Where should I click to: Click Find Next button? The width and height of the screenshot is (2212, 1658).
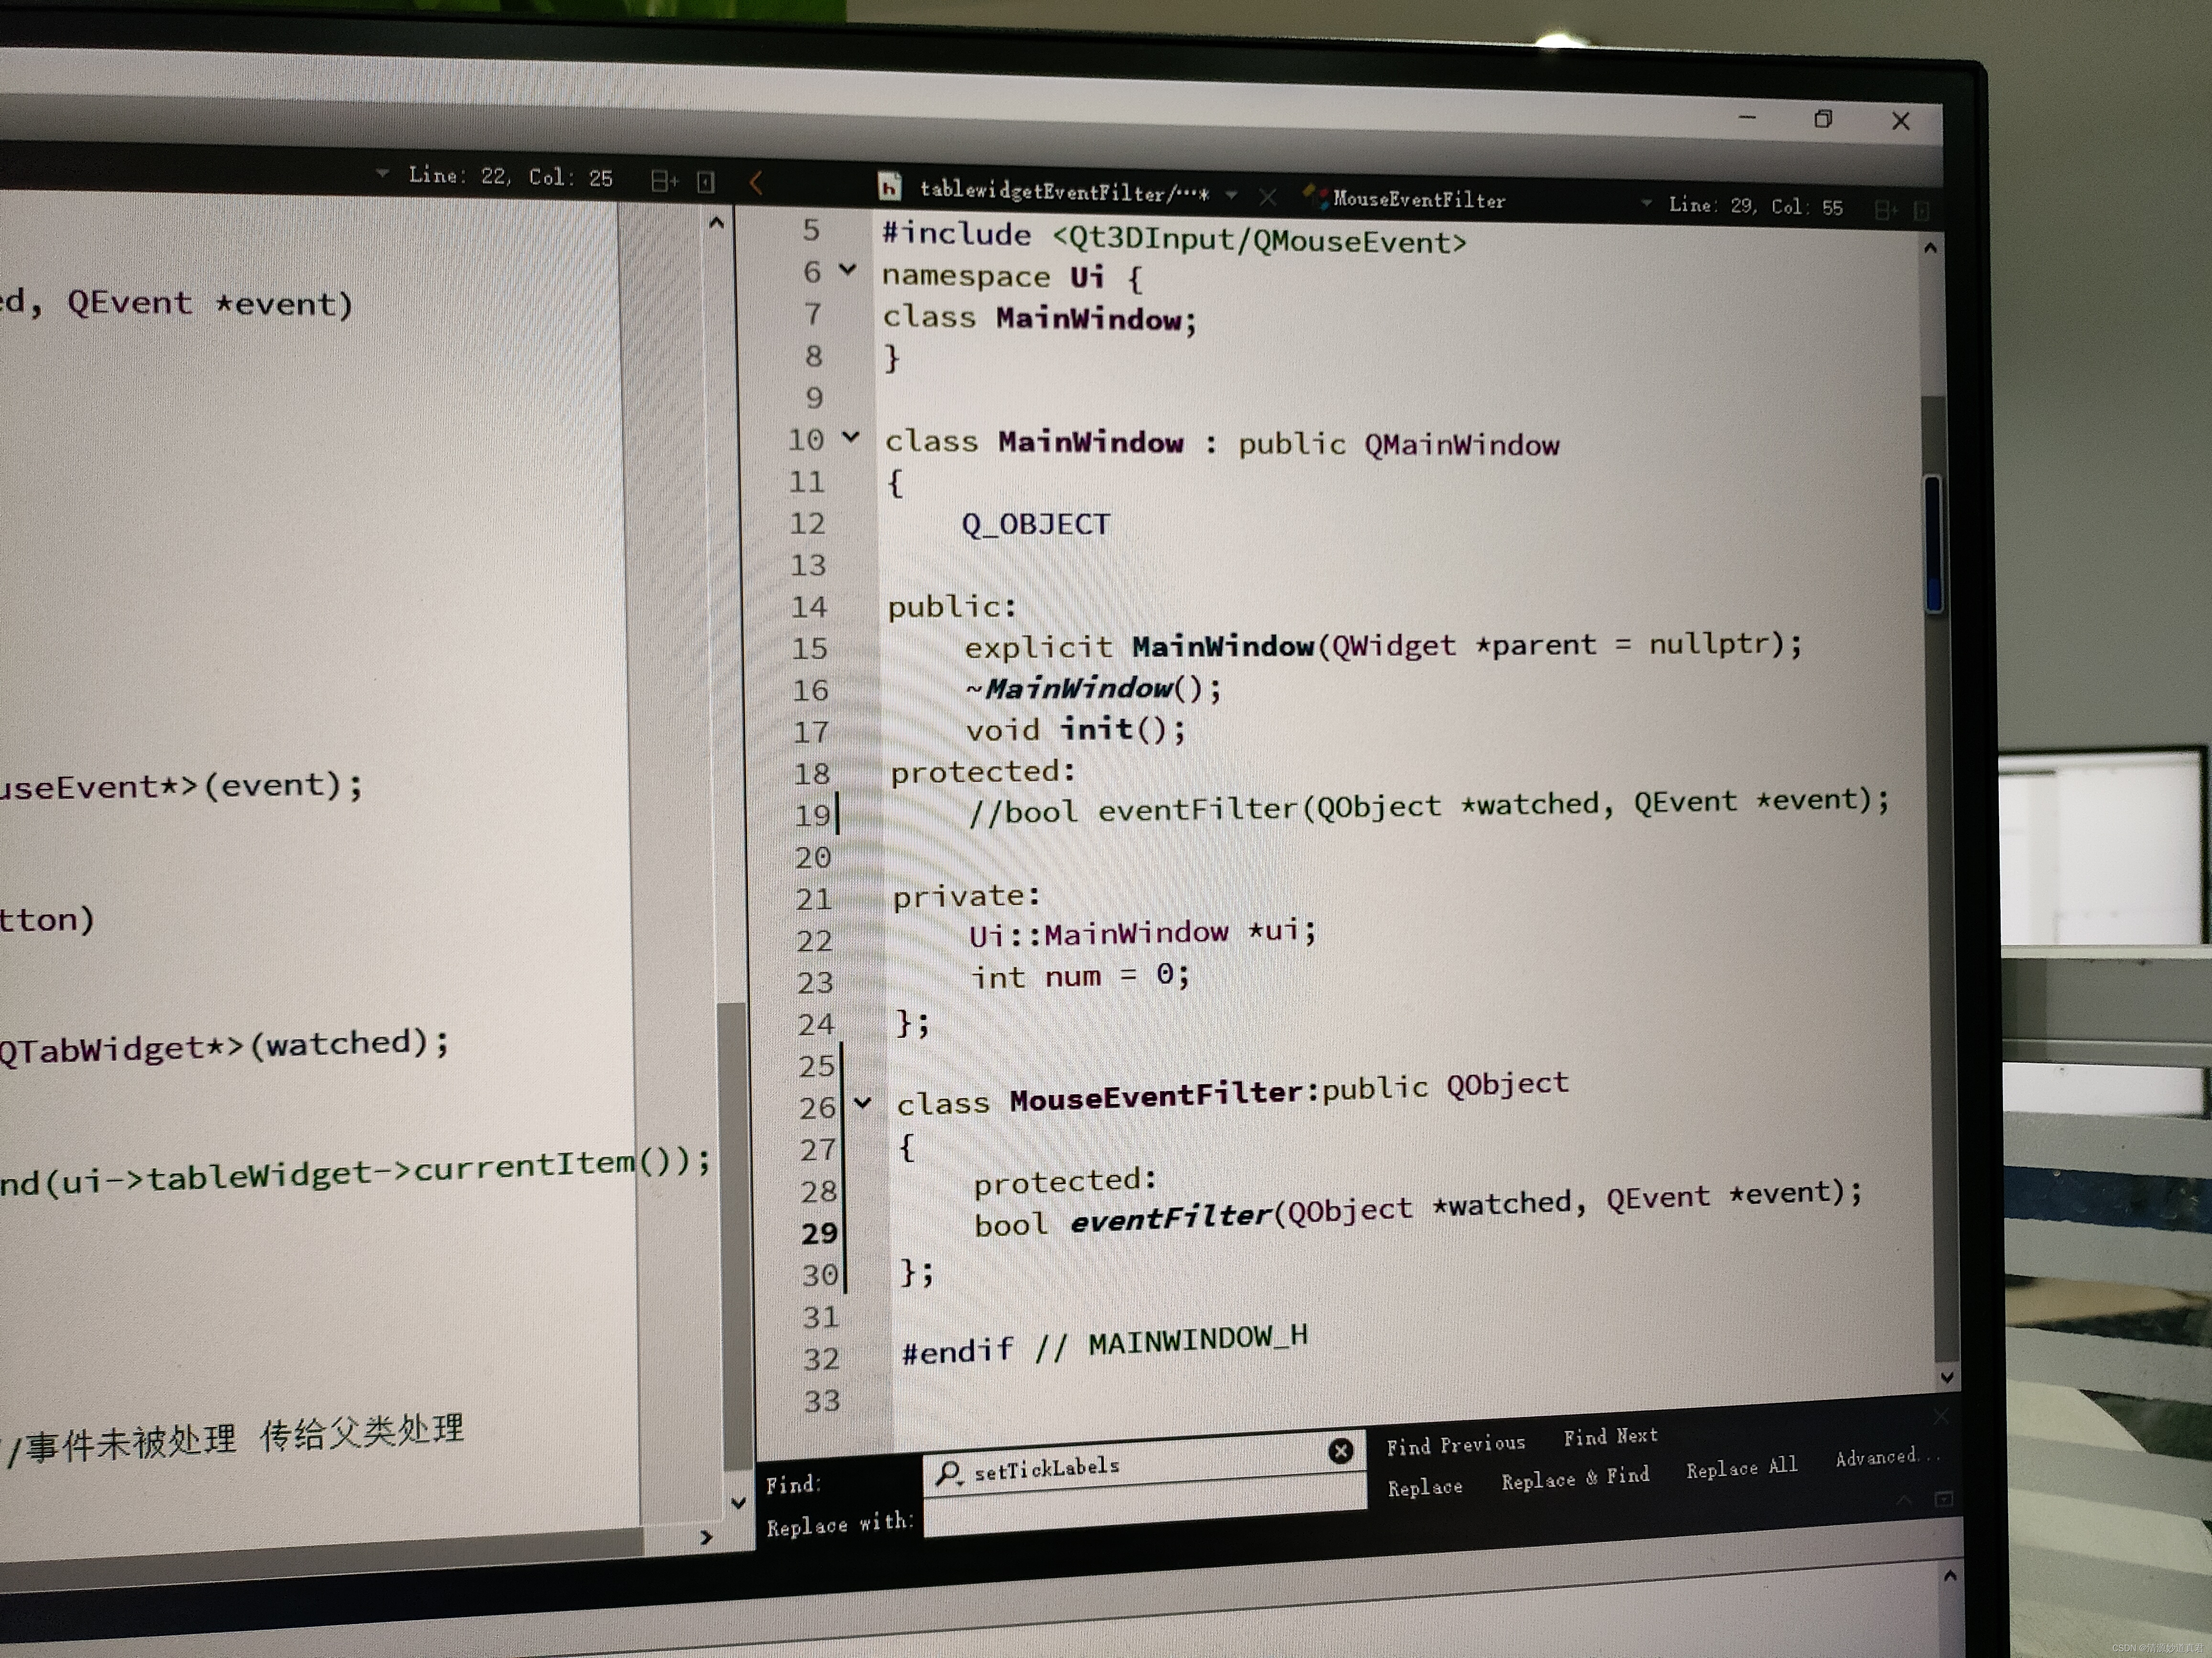[x=1610, y=1437]
